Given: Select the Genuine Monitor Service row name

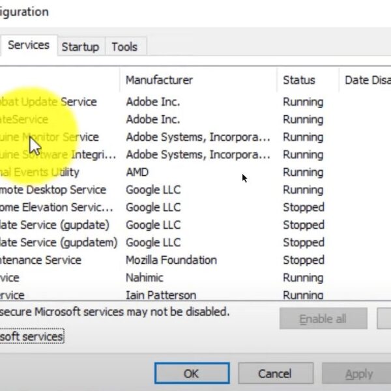Looking at the screenshot, I should tap(50, 137).
